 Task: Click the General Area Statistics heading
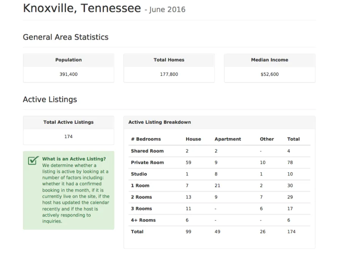pos(65,37)
